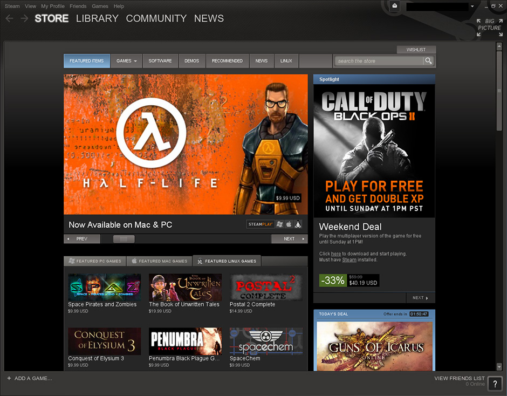This screenshot has width=507, height=396.
Task: Focus the 'search the store' field
Action: click(x=378, y=61)
